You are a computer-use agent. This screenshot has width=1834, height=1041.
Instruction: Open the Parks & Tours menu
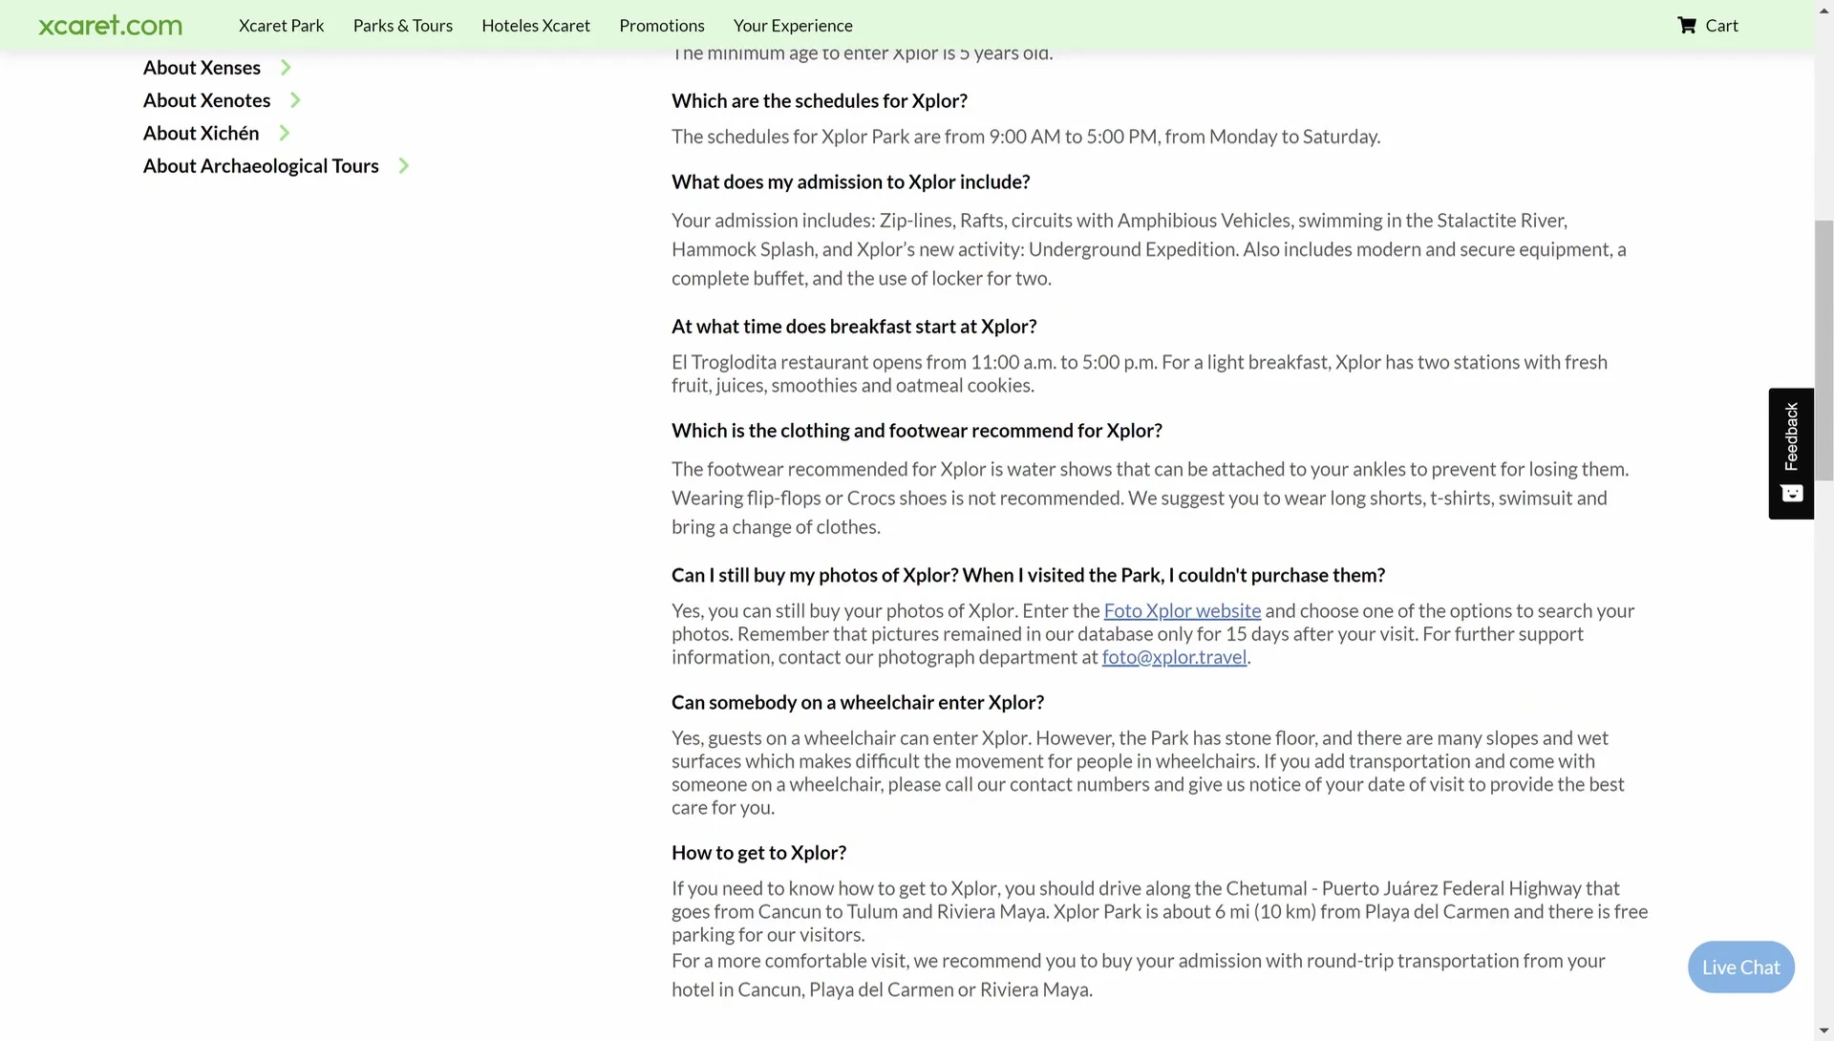coord(403,26)
